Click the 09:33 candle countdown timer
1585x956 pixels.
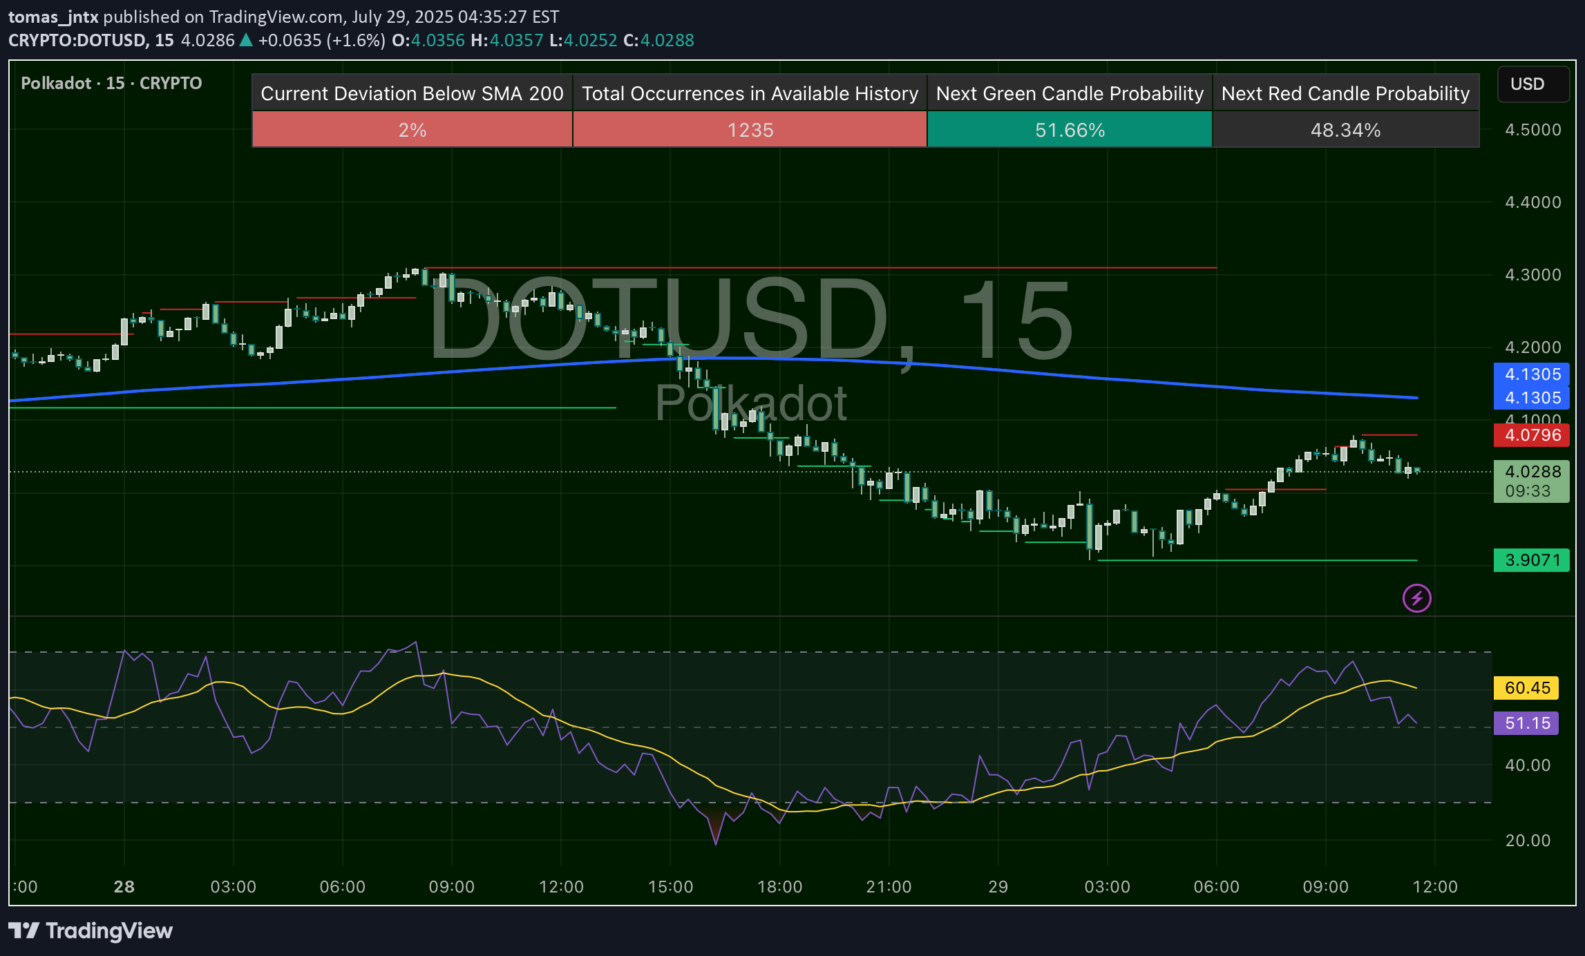click(x=1528, y=491)
